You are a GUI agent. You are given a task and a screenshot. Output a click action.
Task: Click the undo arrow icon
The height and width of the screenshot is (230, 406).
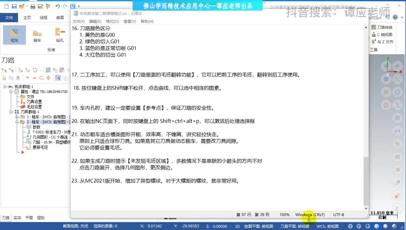(x=57, y=6)
